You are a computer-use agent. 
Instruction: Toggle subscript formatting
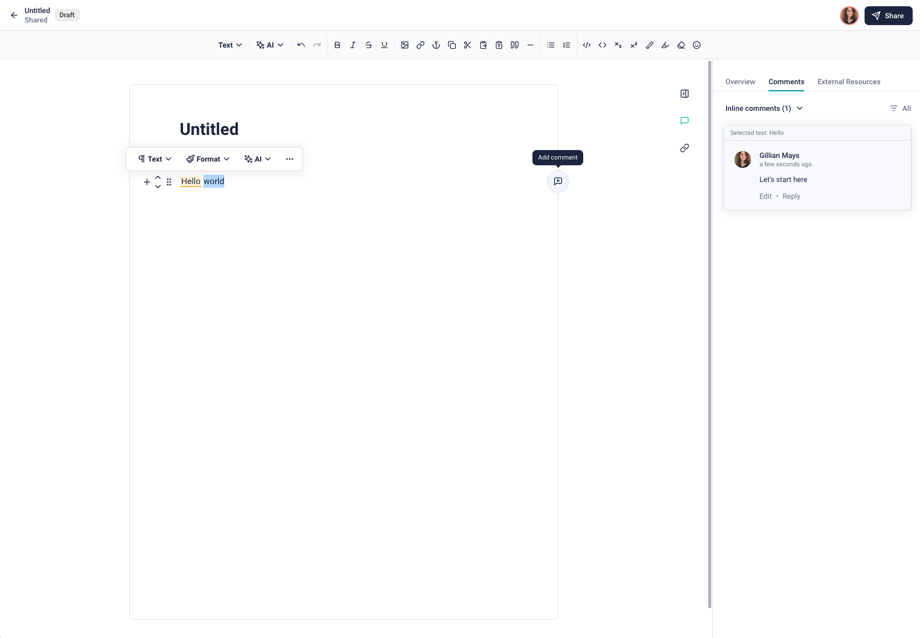point(618,45)
